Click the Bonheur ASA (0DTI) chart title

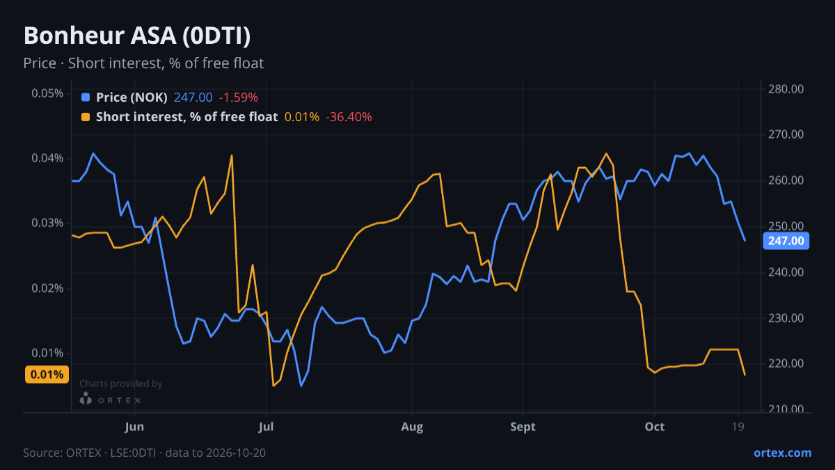click(x=137, y=36)
